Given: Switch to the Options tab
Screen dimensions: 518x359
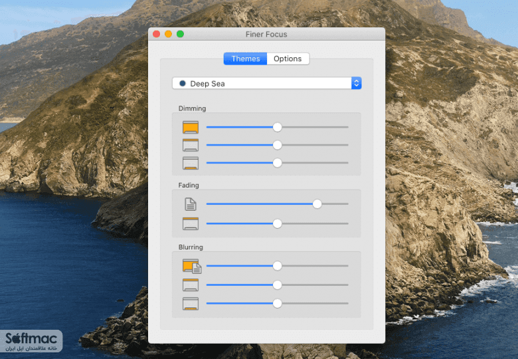Looking at the screenshot, I should [288, 59].
